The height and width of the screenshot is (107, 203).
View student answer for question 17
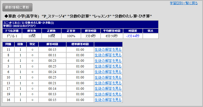click(x=108, y=88)
